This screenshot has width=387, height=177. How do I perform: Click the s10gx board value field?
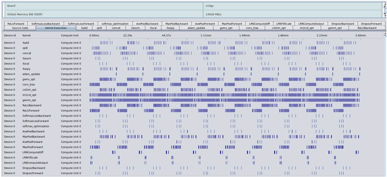[x=291, y=6]
